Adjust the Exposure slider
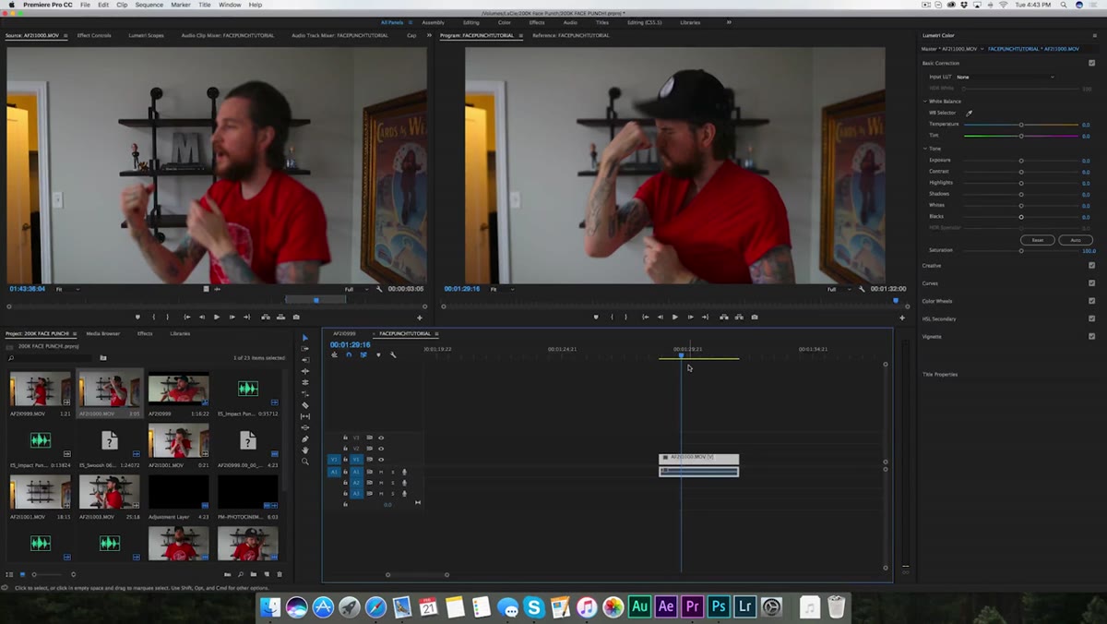Image resolution: width=1107 pixels, height=624 pixels. pos(1021,161)
